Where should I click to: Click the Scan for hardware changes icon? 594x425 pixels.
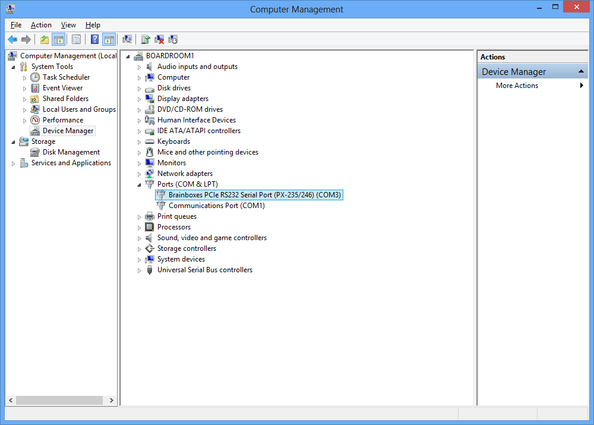[x=127, y=39]
